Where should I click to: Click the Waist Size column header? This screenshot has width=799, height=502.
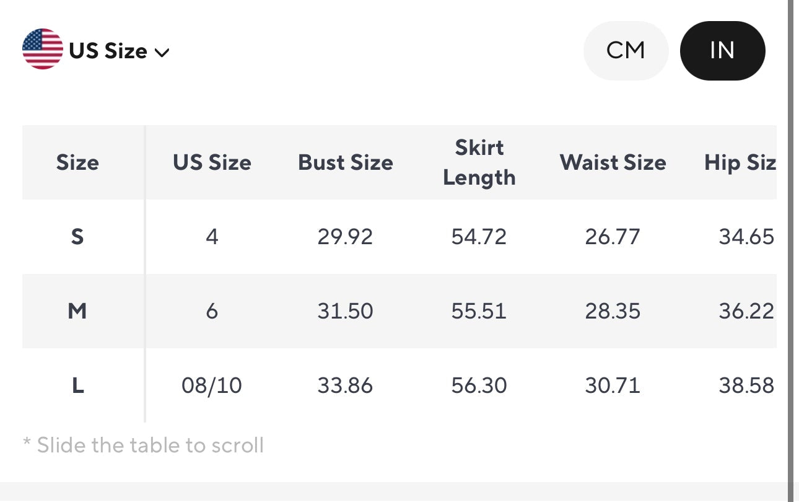(613, 162)
